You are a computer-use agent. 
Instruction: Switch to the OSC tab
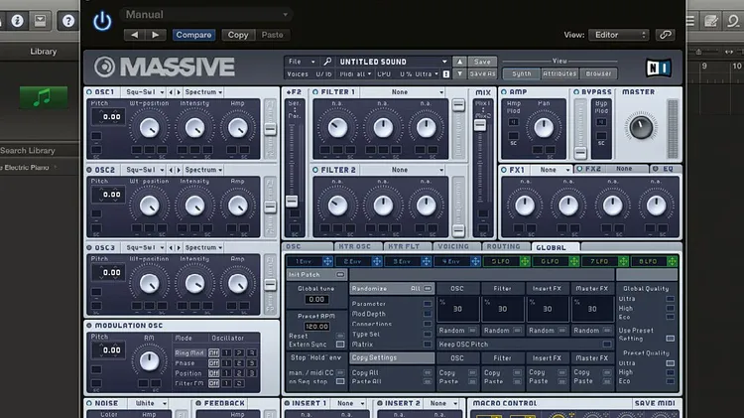point(308,246)
